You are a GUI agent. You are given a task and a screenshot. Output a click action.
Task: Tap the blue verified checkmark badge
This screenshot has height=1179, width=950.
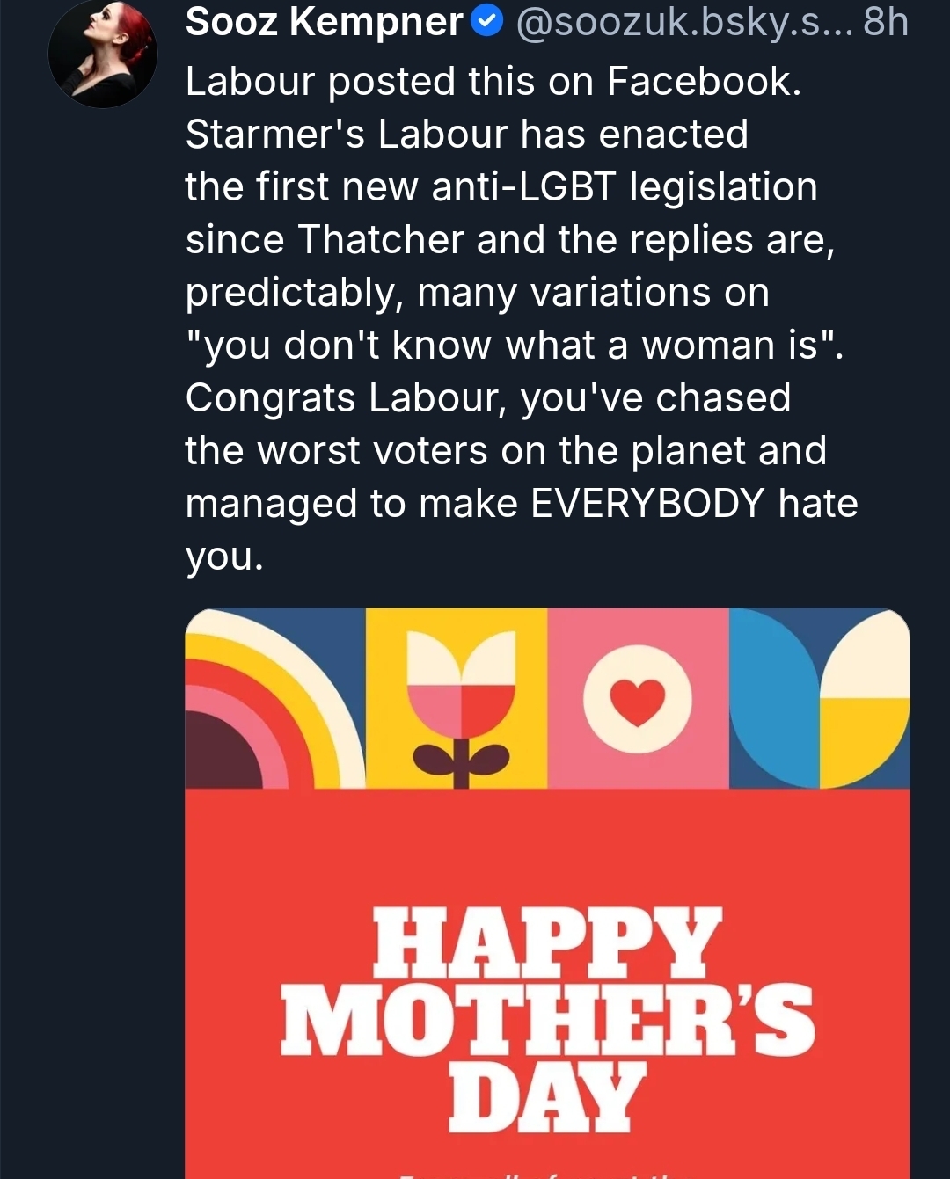(487, 22)
